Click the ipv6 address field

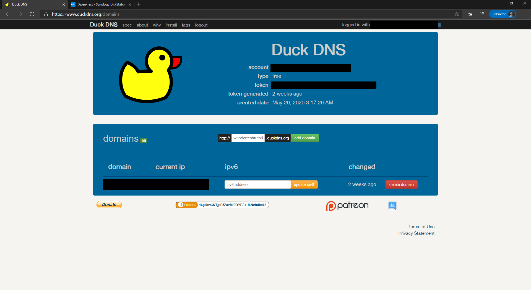click(x=257, y=184)
